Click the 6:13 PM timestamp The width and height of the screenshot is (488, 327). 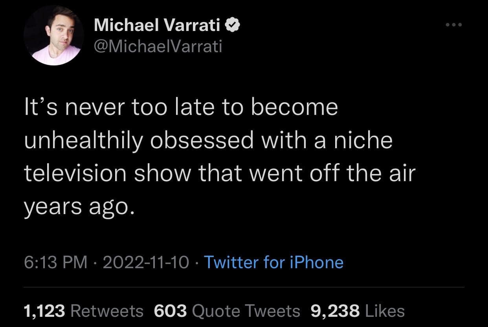tap(55, 262)
